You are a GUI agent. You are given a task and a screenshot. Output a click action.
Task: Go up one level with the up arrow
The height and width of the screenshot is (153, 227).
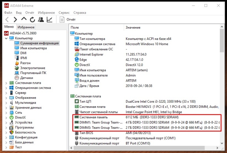click(x=24, y=19)
